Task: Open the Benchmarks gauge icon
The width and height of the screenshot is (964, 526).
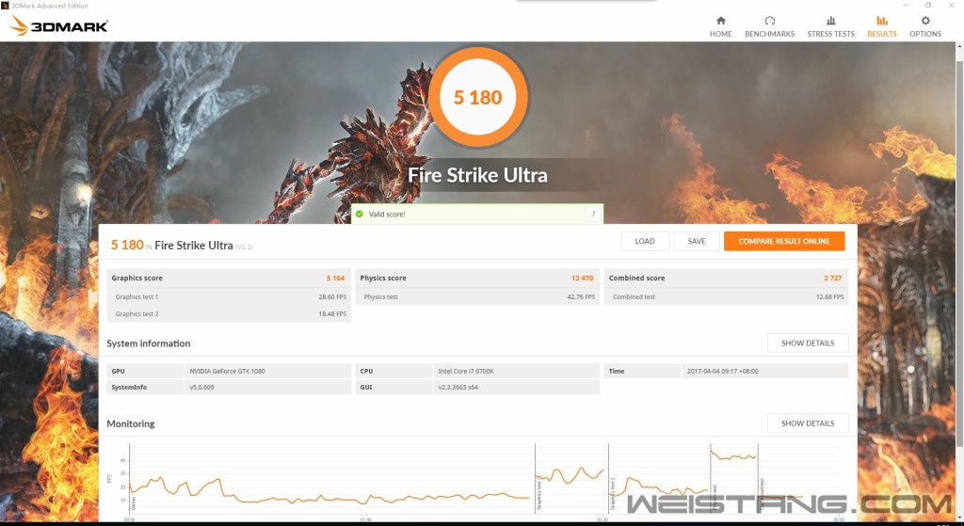Action: pyautogui.click(x=770, y=21)
